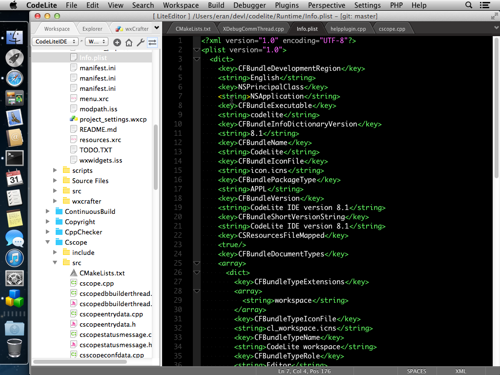Screen dimensions: 500x375
Task: Open Notification Center list icon
Action: [x=485, y=5]
